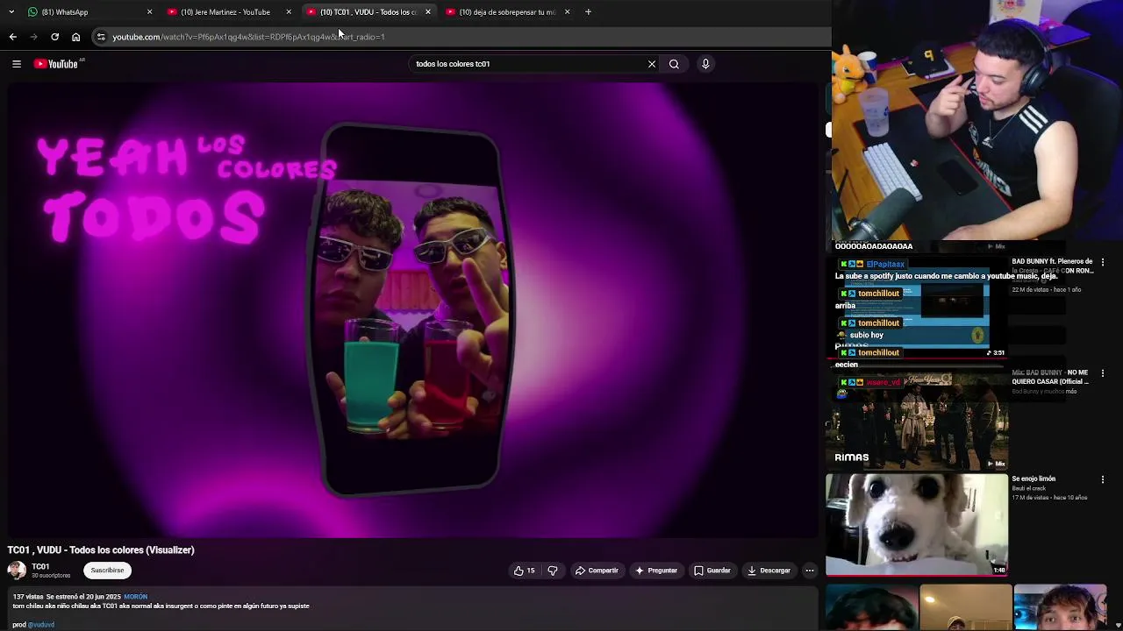Open options for BAD BUNNY ft. Pleneros video
Screen dimensions: 1123x631
pyautogui.click(x=1103, y=262)
